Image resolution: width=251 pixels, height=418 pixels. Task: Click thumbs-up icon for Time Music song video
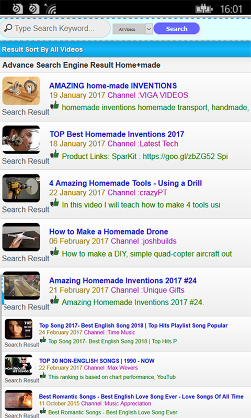43,340
